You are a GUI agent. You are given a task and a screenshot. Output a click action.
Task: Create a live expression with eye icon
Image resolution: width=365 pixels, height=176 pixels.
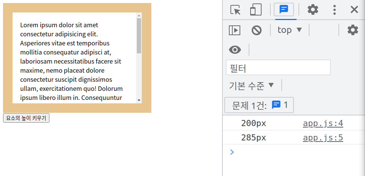click(x=235, y=50)
